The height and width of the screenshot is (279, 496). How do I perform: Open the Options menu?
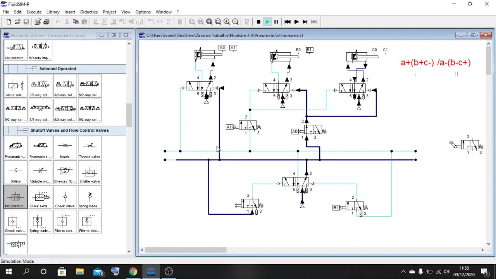(x=143, y=12)
